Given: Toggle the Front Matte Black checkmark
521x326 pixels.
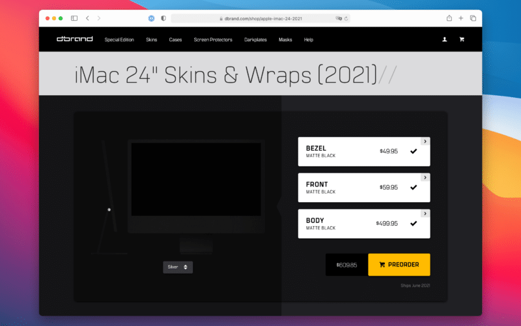Looking at the screenshot, I should tap(414, 187).
